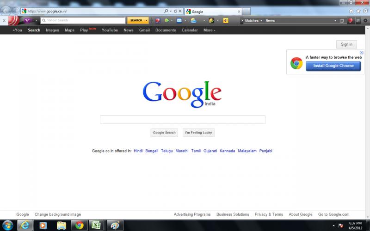Click the red cricket ball toolbar logo
The width and height of the screenshot is (370, 231).
[13, 20]
